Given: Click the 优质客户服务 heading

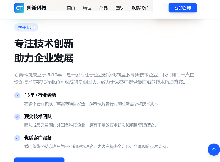Looking at the screenshot, I should point(38,138).
